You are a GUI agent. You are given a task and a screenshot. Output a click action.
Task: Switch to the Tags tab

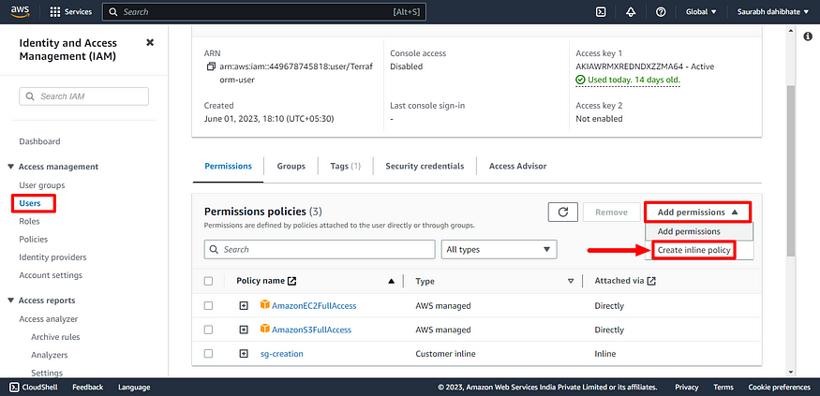pos(345,166)
